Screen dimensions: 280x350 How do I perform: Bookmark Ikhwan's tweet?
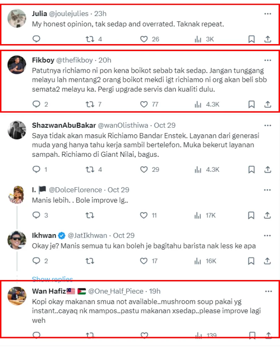click(251, 261)
